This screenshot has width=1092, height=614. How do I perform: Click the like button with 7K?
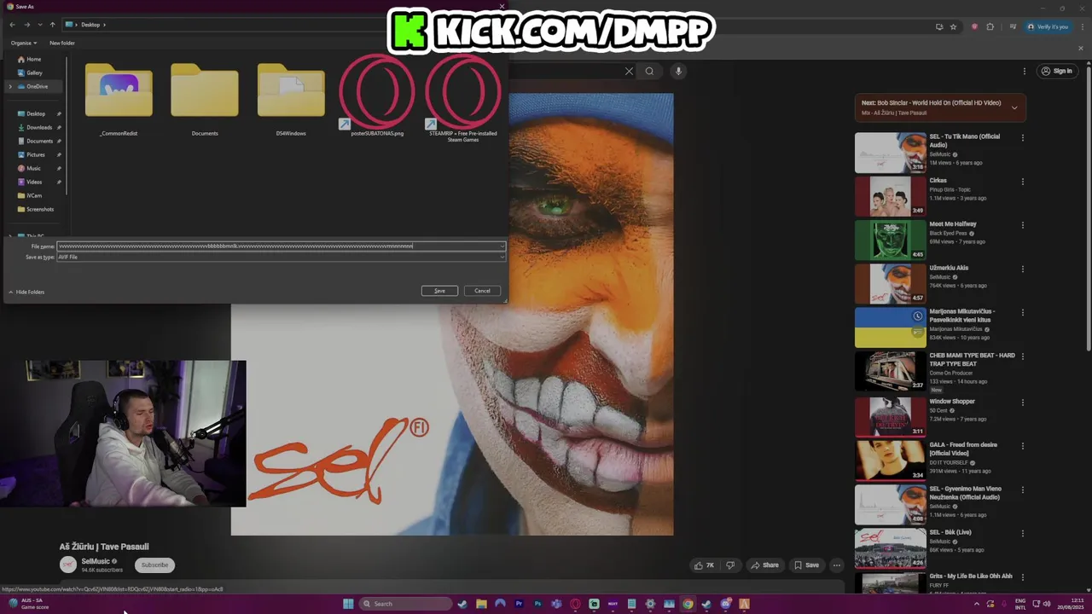point(704,565)
